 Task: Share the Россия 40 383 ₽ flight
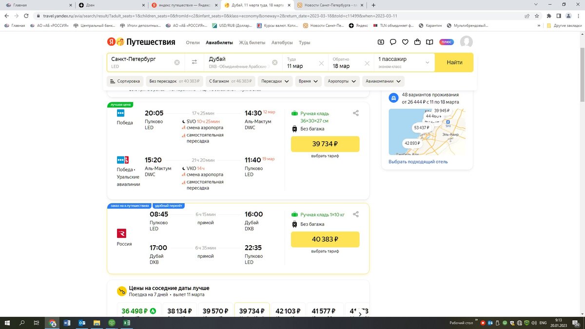click(355, 214)
